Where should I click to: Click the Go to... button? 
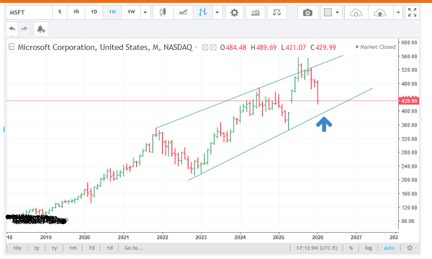tap(133, 247)
